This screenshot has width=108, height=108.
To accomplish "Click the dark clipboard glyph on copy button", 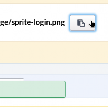I will click(x=79, y=23).
